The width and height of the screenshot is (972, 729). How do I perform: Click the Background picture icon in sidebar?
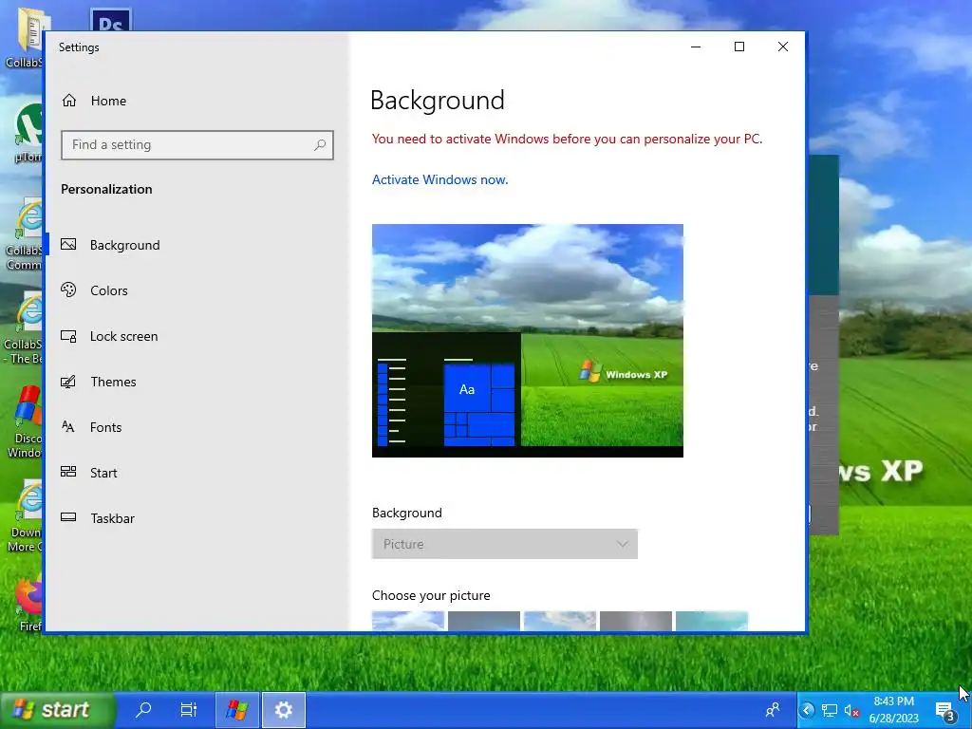point(68,244)
